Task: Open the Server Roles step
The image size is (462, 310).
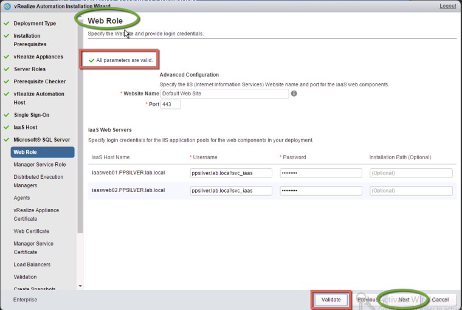Action: pos(30,69)
